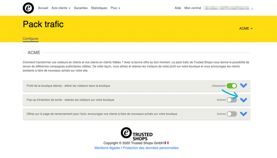277x158 pixels.
Task: Click the Copyright 2020 Trusted Shops GmbH text
Action: (x=134, y=143)
